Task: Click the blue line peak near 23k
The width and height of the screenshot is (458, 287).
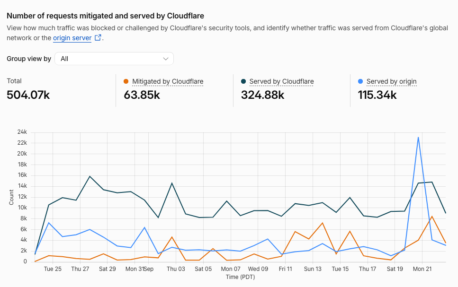Action: pyautogui.click(x=418, y=138)
